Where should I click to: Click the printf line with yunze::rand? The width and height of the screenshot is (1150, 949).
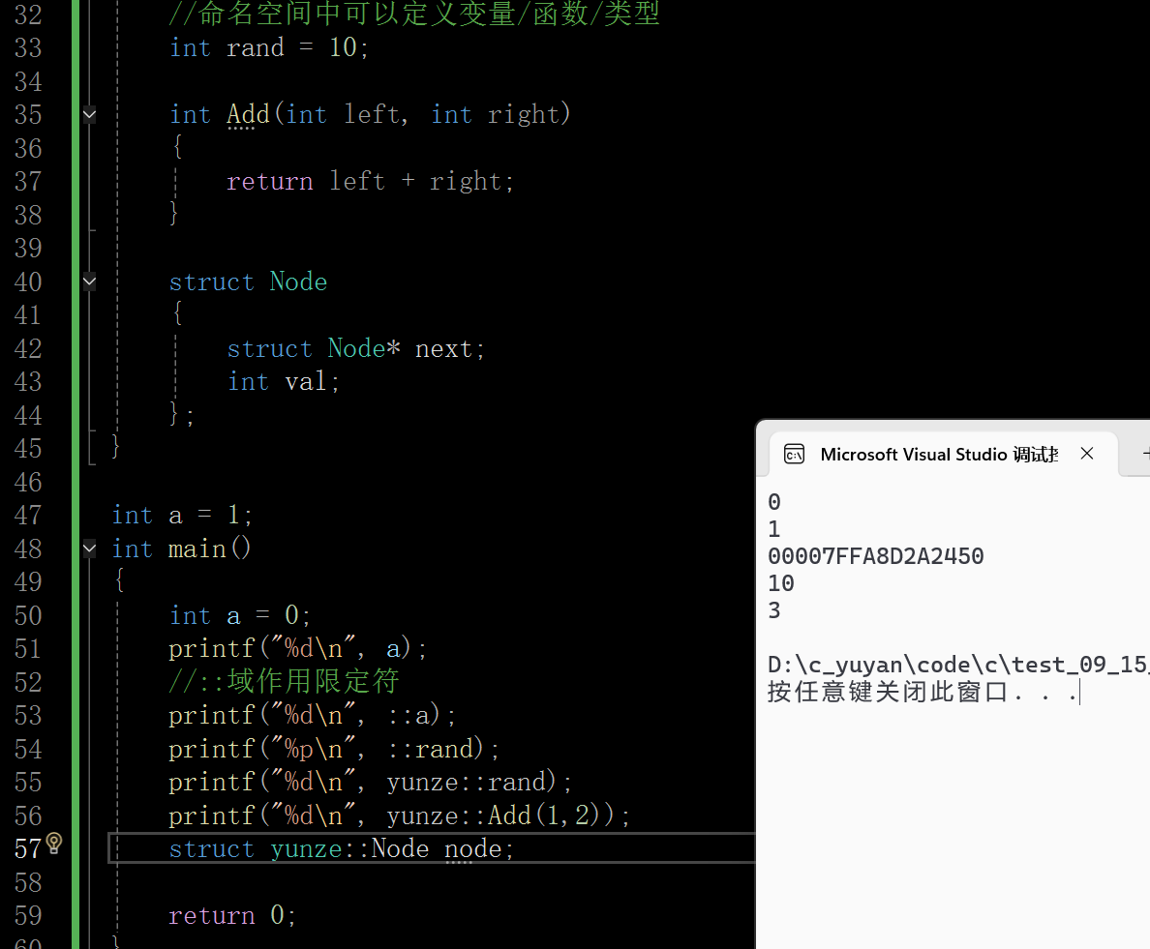tap(370, 782)
